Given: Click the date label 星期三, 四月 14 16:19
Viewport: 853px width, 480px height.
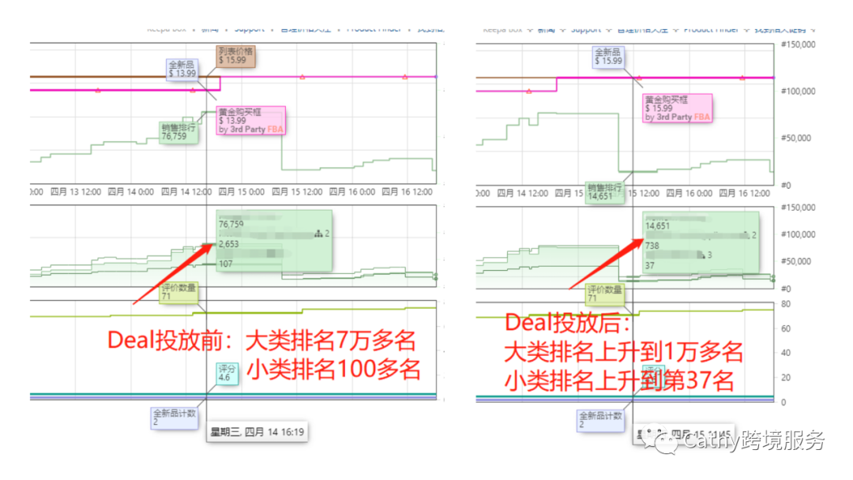Looking at the screenshot, I should pos(257,432).
